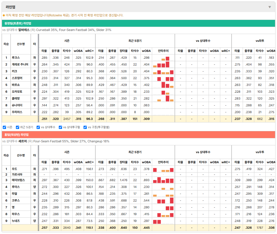Viewport: 277px width, 234px height.
Task: Click 커크 hit trend chart
Action: click(163, 71)
